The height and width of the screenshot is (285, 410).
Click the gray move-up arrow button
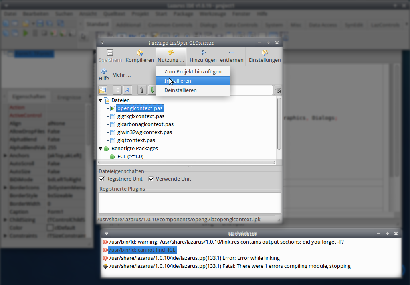click(142, 90)
